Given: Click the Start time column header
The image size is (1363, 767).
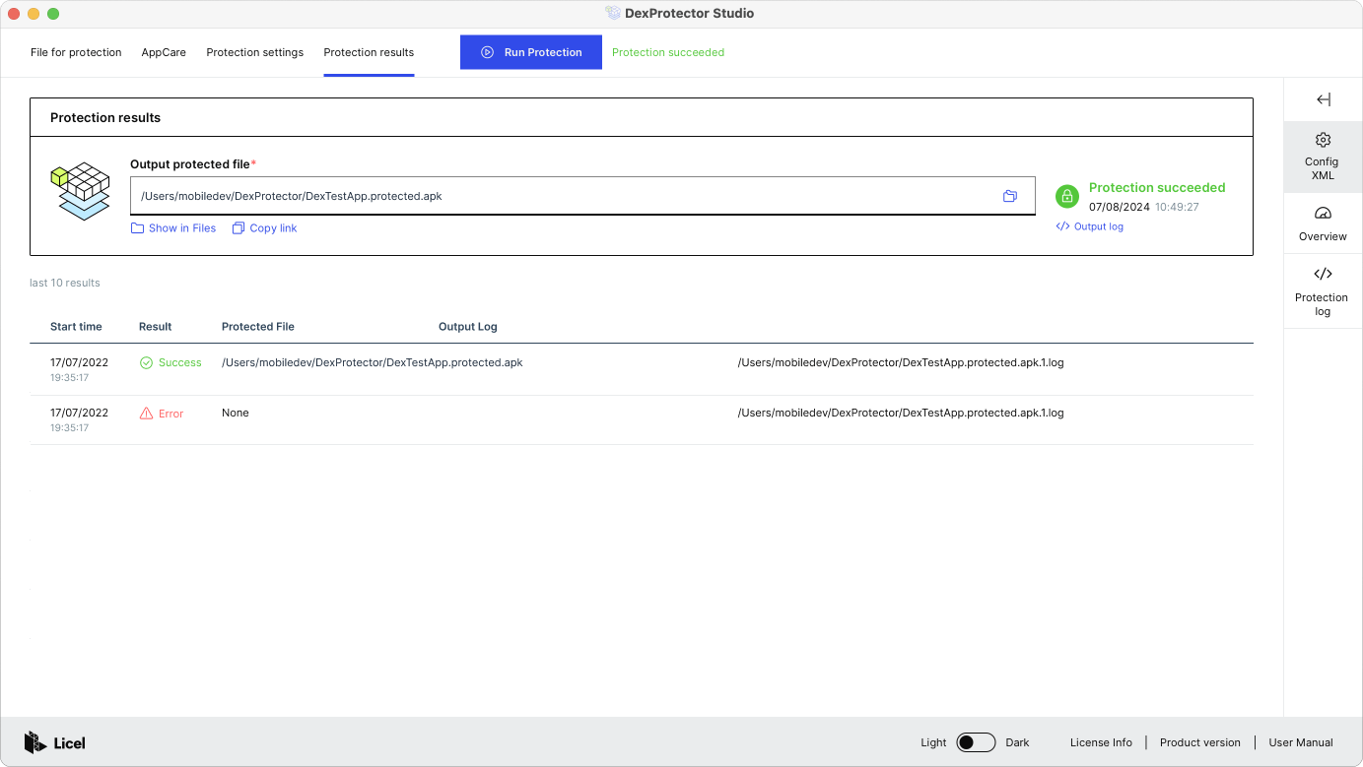Looking at the screenshot, I should [76, 326].
